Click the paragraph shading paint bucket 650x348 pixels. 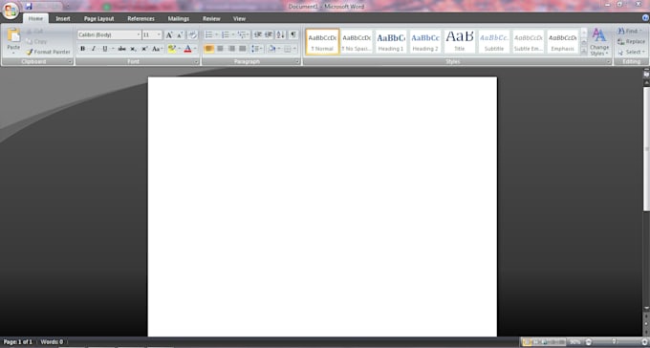coord(271,49)
